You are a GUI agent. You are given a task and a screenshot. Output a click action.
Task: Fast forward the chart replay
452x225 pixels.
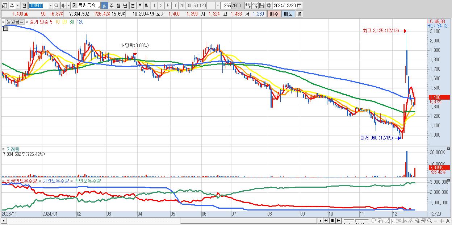click(x=338, y=221)
